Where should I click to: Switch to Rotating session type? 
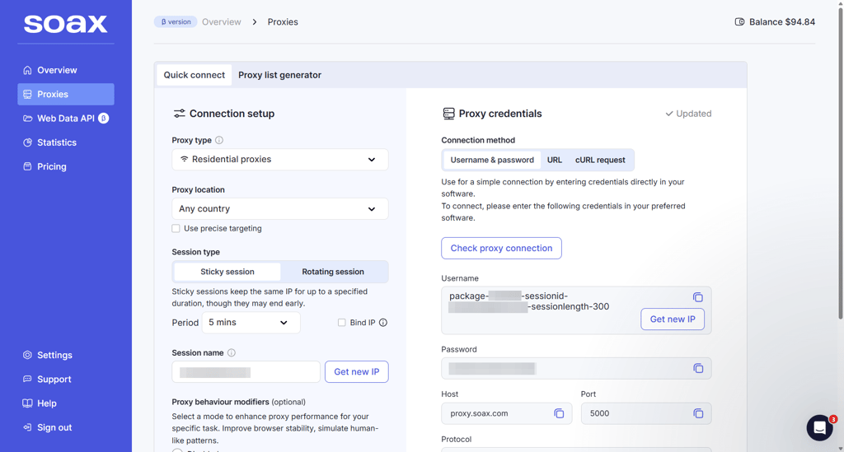click(333, 272)
